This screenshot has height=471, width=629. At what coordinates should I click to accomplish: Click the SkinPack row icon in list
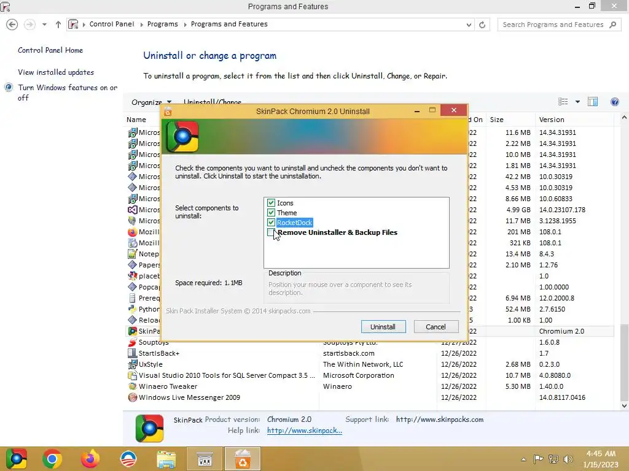click(133, 331)
